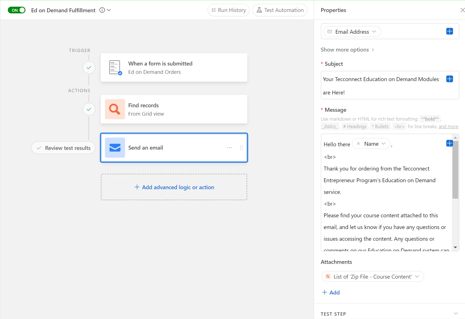Click the drag handle on Send an email
The height and width of the screenshot is (319, 465).
coord(241,148)
